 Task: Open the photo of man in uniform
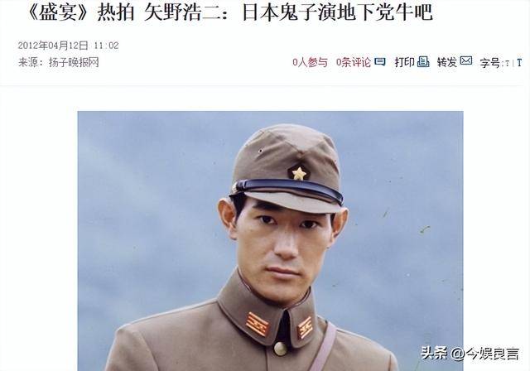coord(271,241)
